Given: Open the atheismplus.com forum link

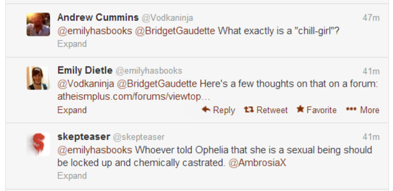Looking at the screenshot, I should click(x=133, y=96).
